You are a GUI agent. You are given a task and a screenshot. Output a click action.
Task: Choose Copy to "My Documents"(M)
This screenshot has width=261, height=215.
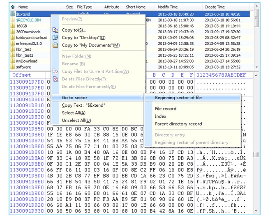click(x=91, y=45)
